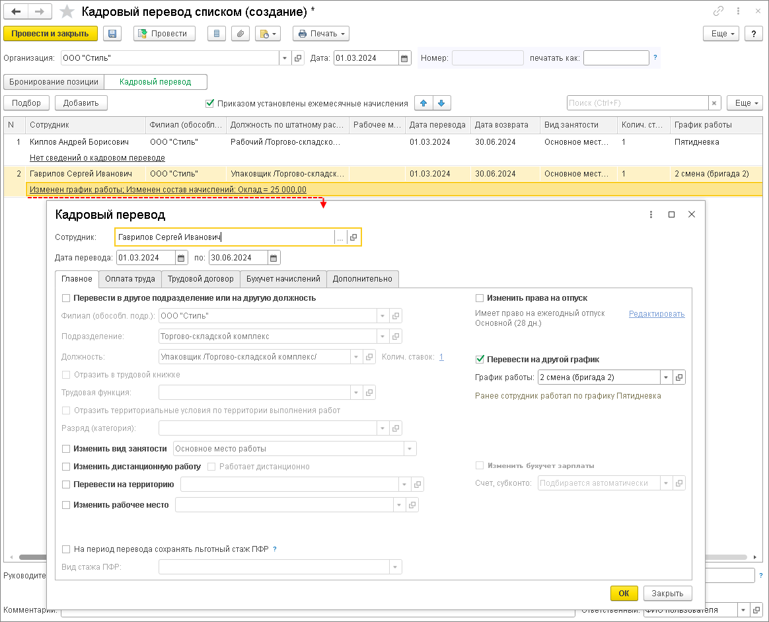
Task: Add to favorites with star icon
Action: pyautogui.click(x=67, y=12)
